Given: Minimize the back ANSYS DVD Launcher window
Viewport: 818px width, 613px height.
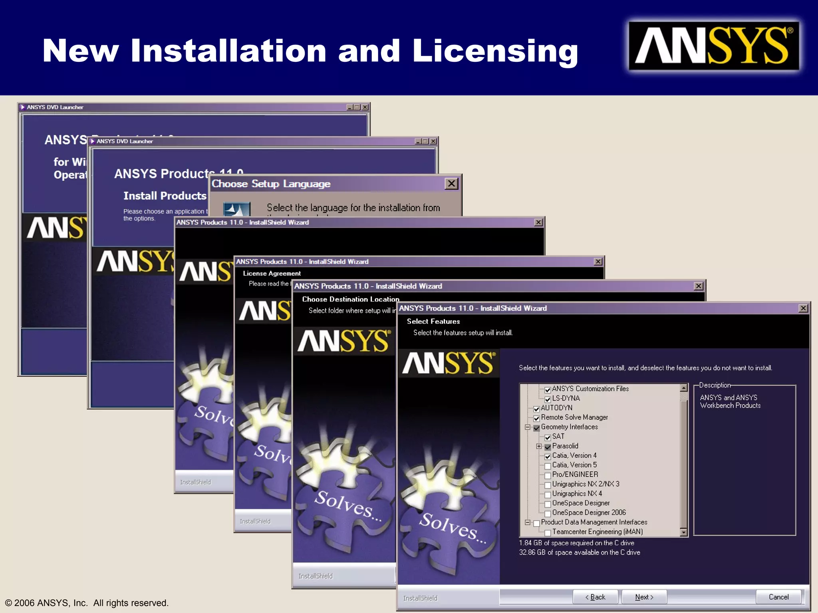Looking at the screenshot, I should (350, 107).
